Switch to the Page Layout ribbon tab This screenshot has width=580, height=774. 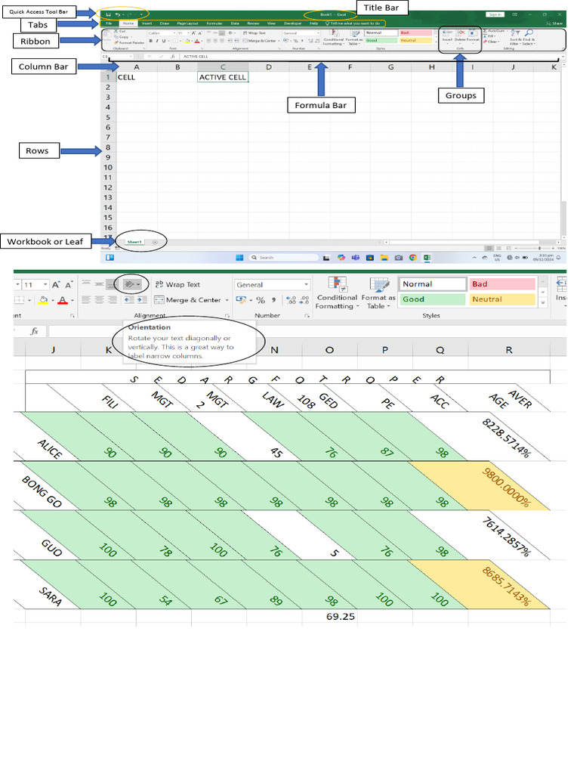tap(187, 23)
